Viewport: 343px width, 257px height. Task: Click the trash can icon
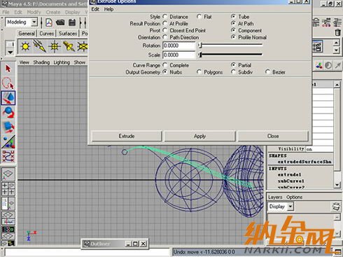click(337, 32)
